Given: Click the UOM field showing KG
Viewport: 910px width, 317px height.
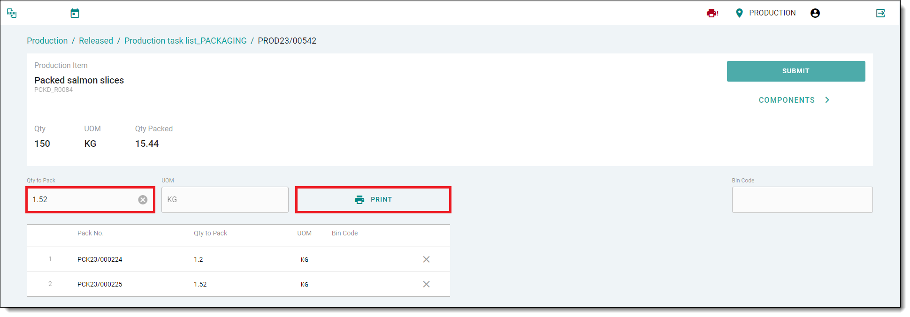Looking at the screenshot, I should point(225,200).
